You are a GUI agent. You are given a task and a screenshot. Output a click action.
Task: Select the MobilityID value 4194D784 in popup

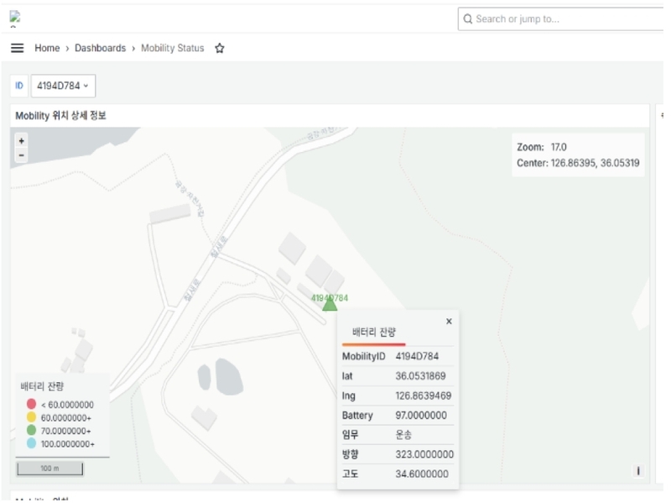tap(417, 356)
